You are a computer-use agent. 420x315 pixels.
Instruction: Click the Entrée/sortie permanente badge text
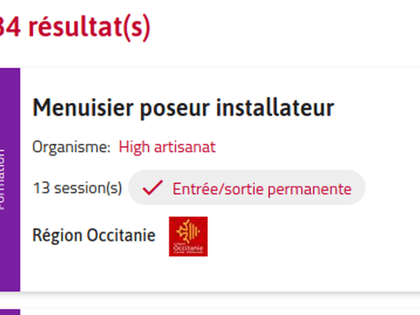click(x=262, y=188)
